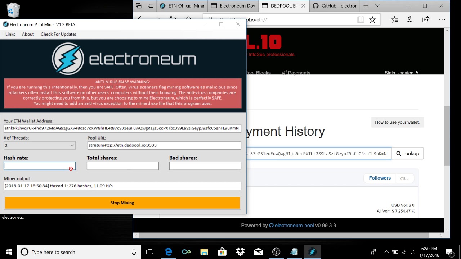Click the Bad shares text box
The height and width of the screenshot is (259, 461).
[x=205, y=166]
